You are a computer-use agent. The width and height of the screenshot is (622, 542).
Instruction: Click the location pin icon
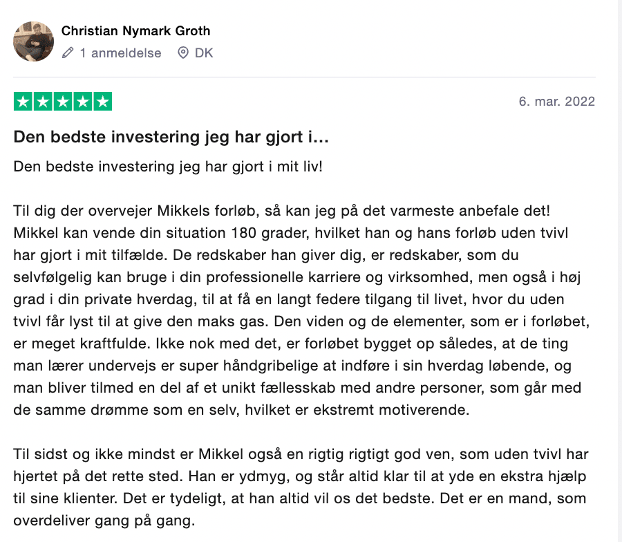(x=183, y=53)
